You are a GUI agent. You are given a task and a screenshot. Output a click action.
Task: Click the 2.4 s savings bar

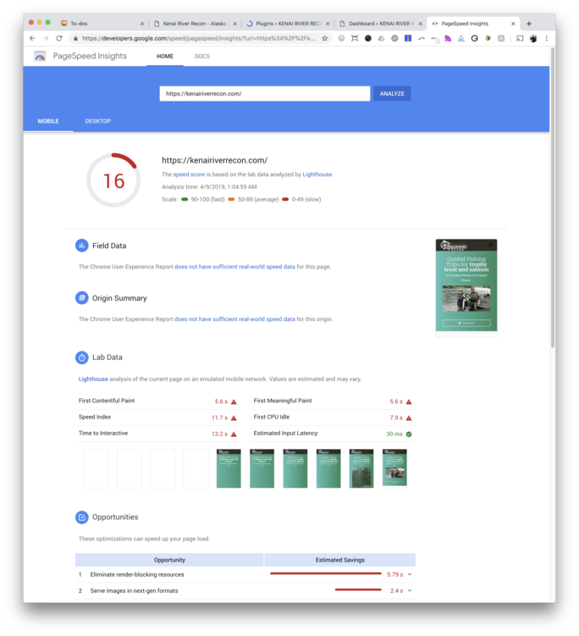tap(358, 589)
